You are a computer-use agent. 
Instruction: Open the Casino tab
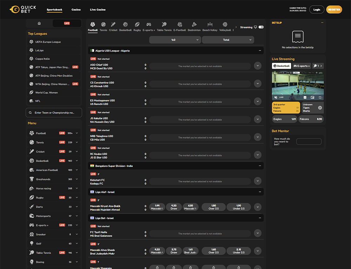76,10
